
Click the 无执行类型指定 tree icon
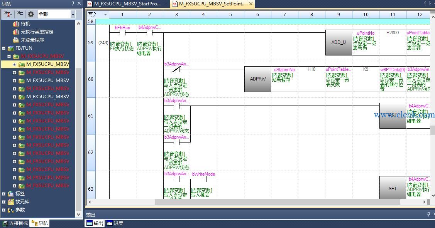(16, 32)
